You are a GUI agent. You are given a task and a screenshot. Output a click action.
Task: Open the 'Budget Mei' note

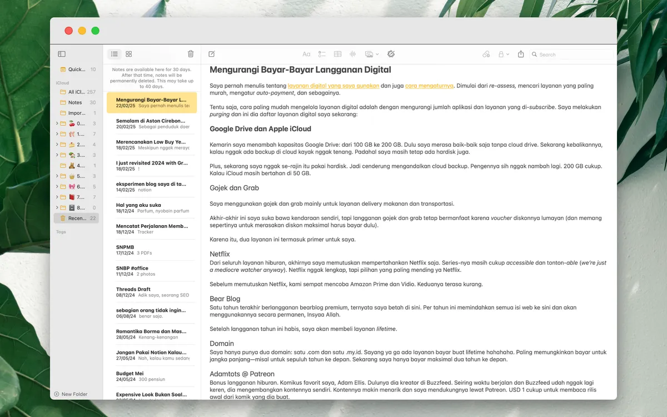[152, 377]
